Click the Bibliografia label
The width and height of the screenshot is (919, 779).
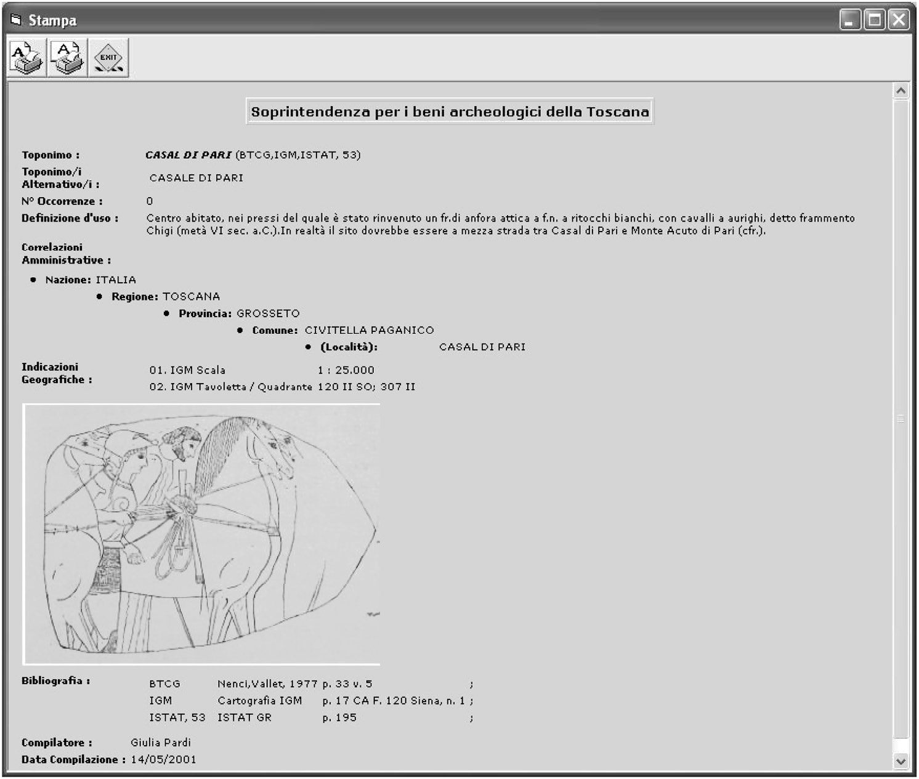click(56, 680)
